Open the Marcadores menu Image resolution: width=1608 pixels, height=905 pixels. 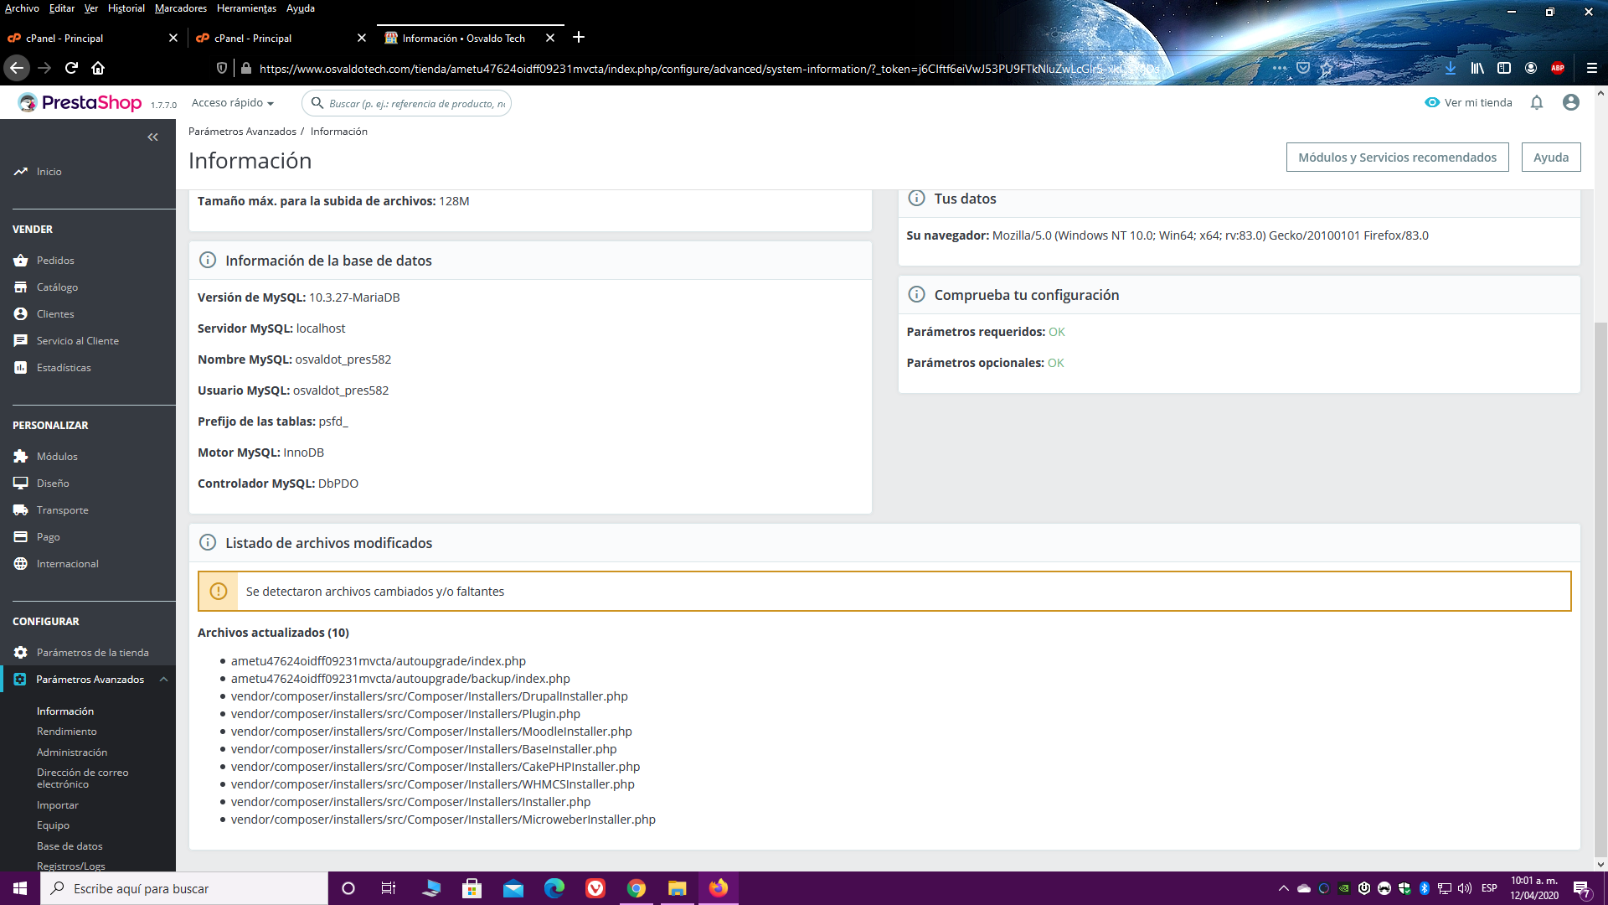(180, 8)
